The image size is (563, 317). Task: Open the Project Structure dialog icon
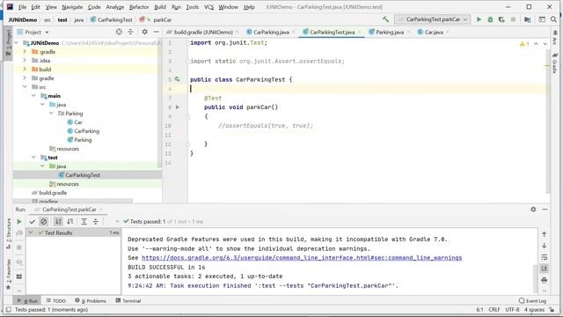tap(528, 19)
